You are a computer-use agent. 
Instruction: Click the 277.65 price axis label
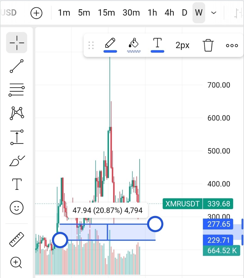pyautogui.click(x=218, y=224)
